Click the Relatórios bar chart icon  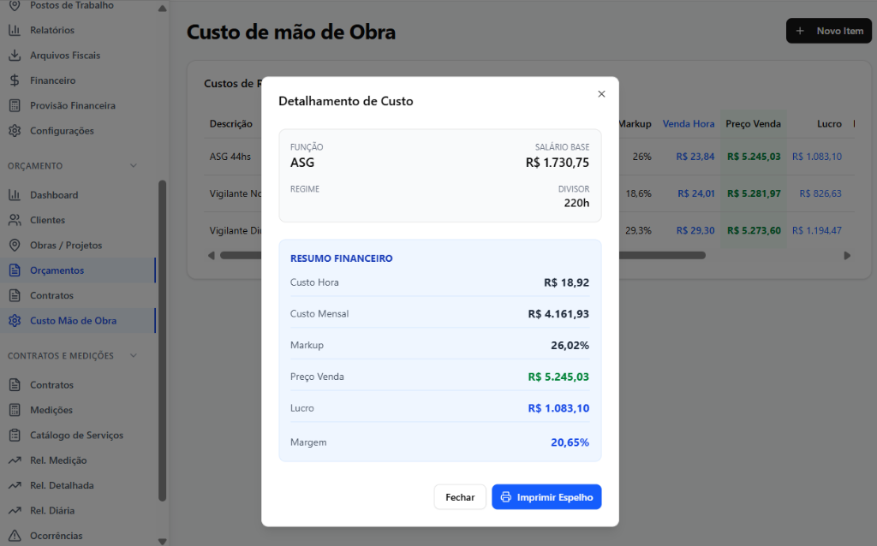15,30
